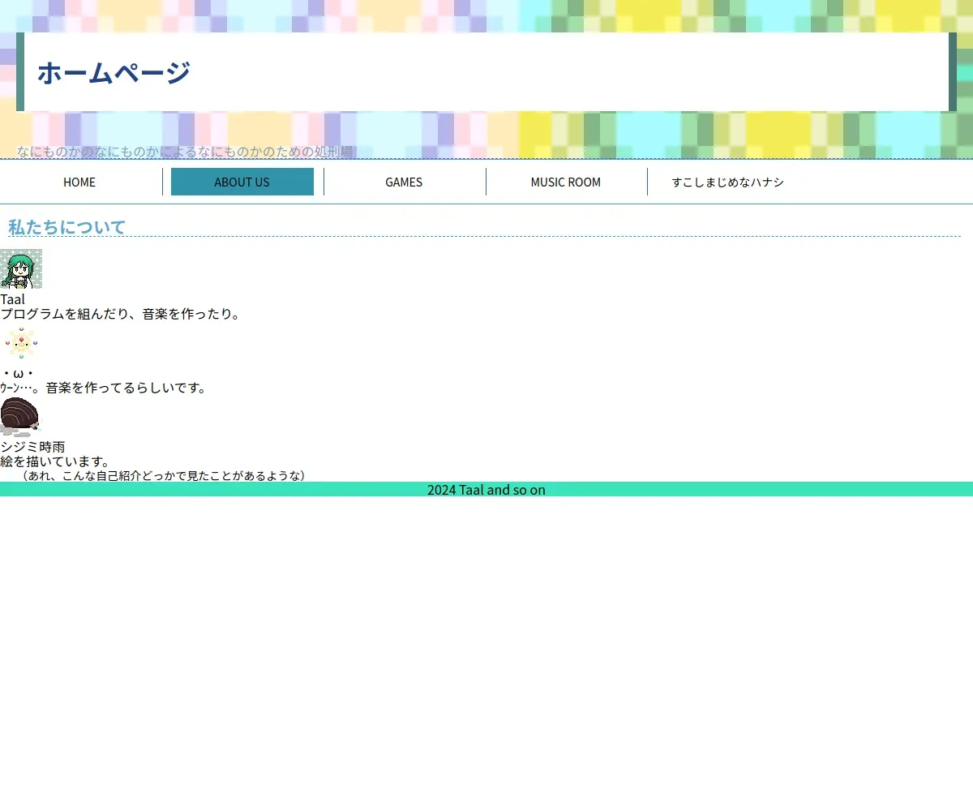
Task: Click the member name ・ω・
Action: click(x=17, y=373)
